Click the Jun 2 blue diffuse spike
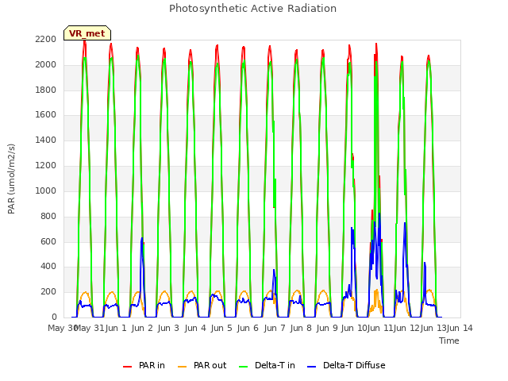 pos(142,239)
